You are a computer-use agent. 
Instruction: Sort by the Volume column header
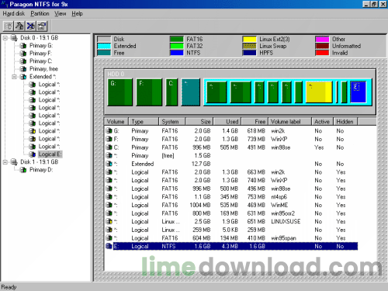click(x=116, y=122)
